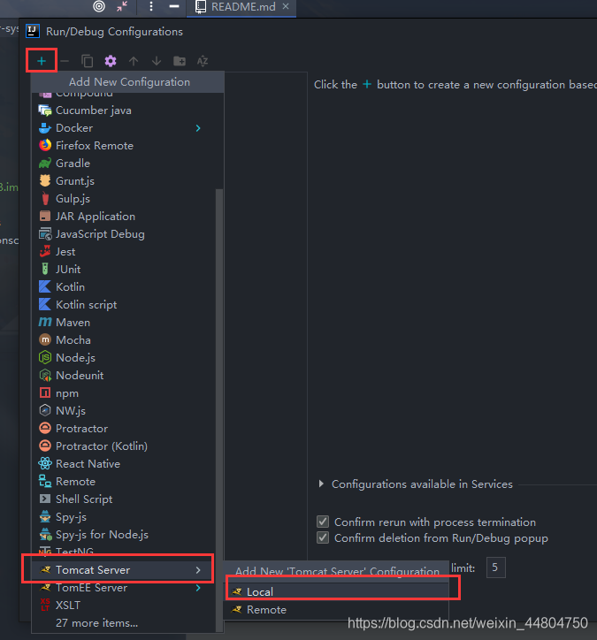Click the Sort Configurations A-Z icon
This screenshot has width=597, height=640.
[x=203, y=61]
